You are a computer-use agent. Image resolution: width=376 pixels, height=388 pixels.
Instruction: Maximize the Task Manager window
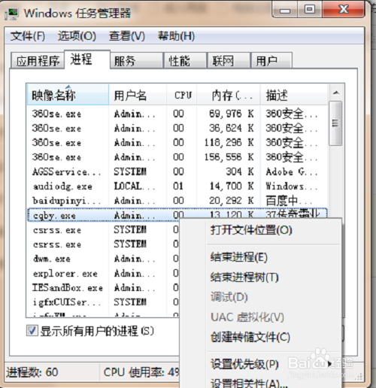(x=310, y=10)
